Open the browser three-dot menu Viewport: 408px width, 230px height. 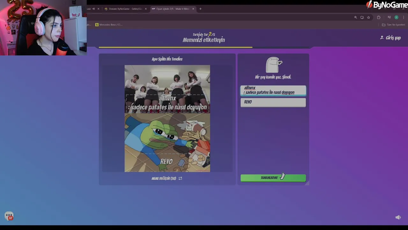point(404,17)
